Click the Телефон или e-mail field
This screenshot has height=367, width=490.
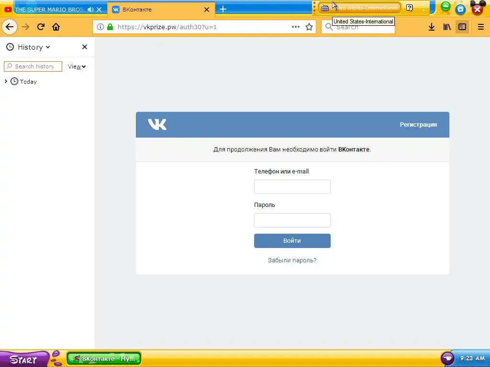292,187
